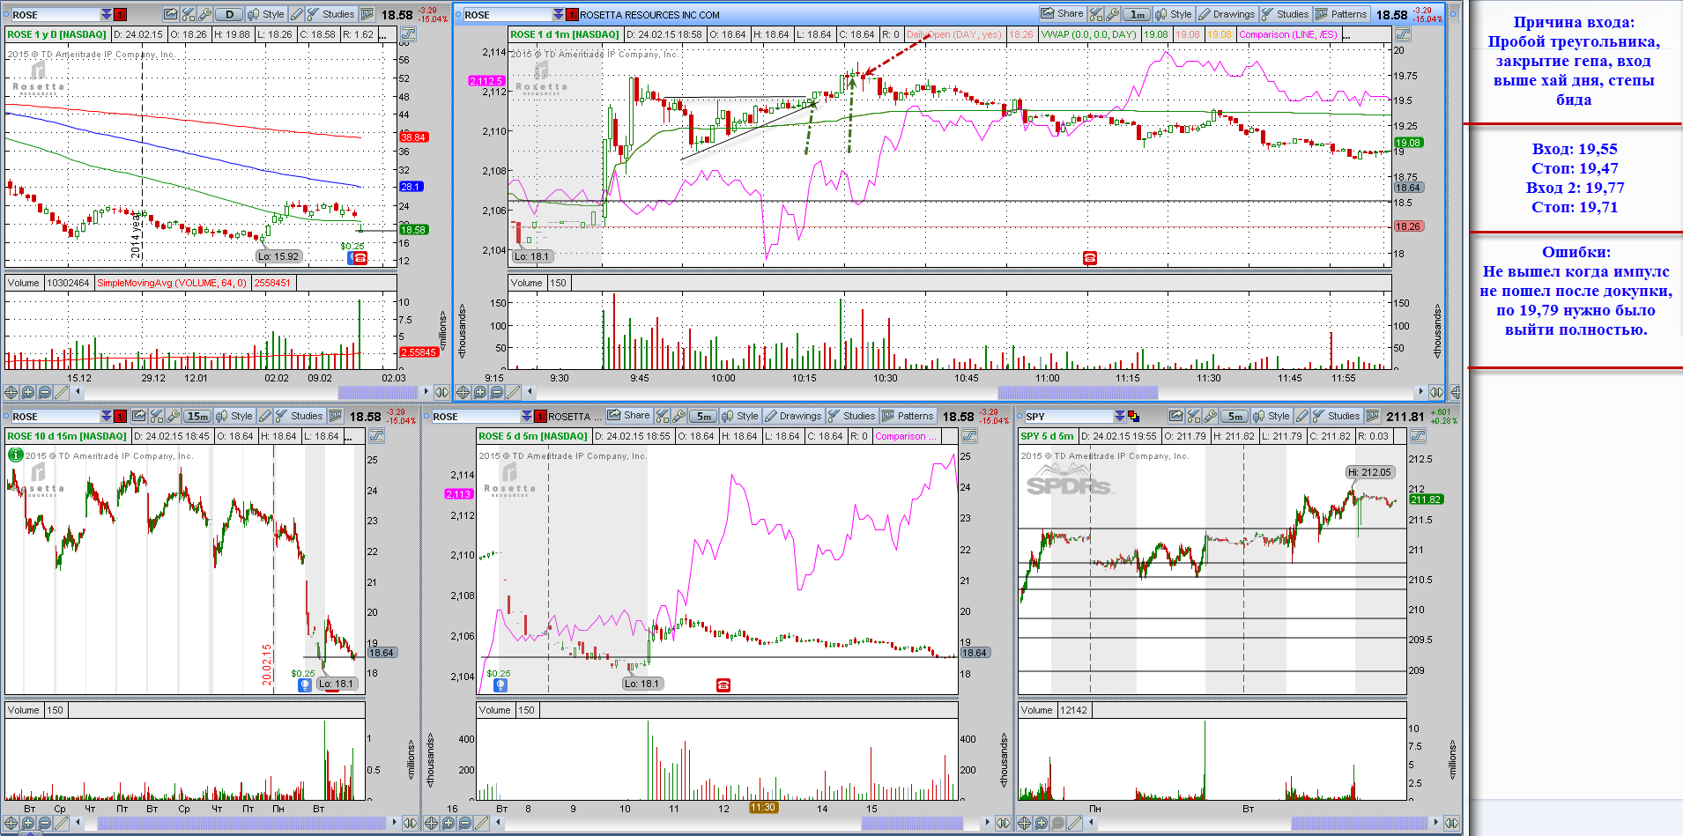Open Drawings menu on 1-minute chart
The image size is (1683, 836).
tap(1227, 14)
